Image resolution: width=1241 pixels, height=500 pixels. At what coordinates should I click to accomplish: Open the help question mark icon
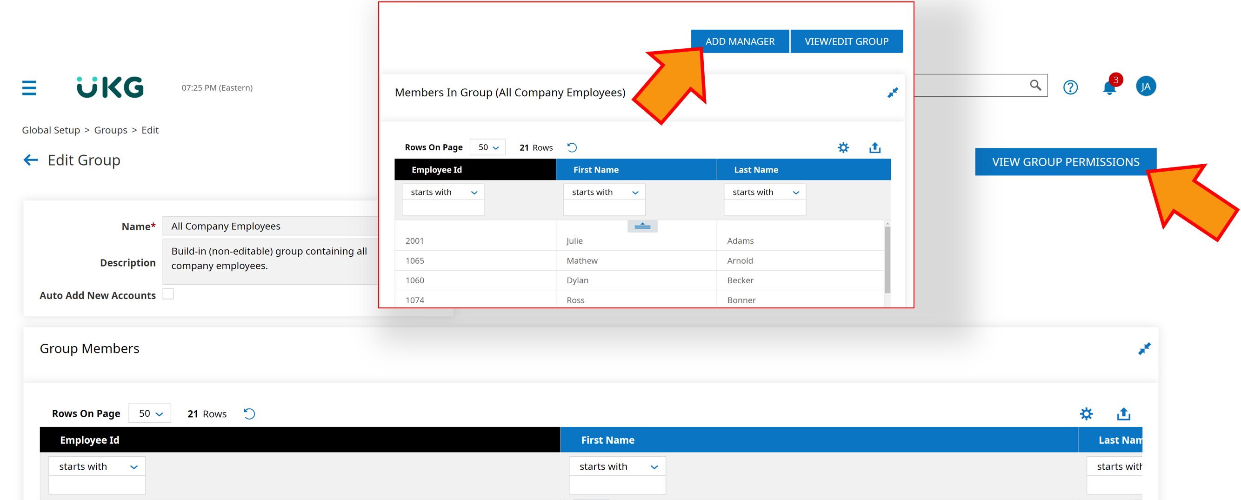pos(1070,87)
